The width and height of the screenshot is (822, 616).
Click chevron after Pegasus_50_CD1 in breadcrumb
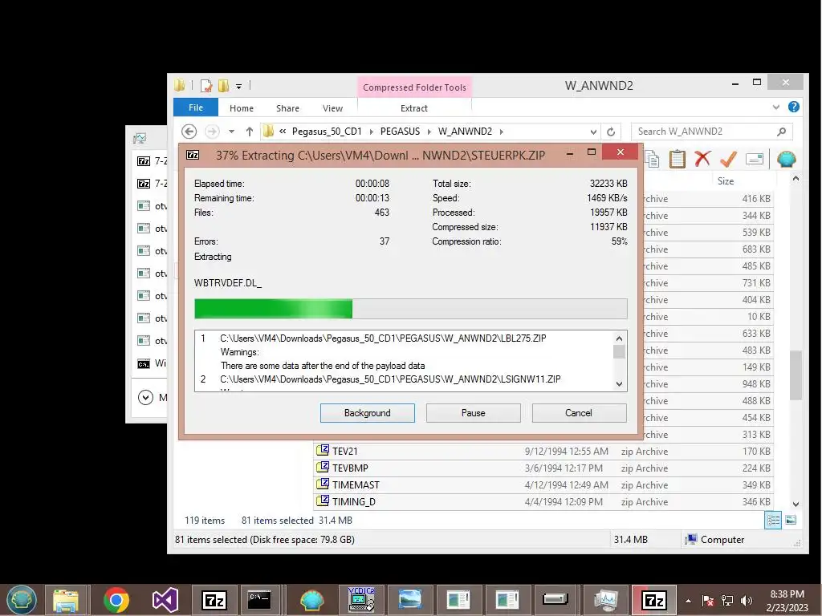coord(371,132)
